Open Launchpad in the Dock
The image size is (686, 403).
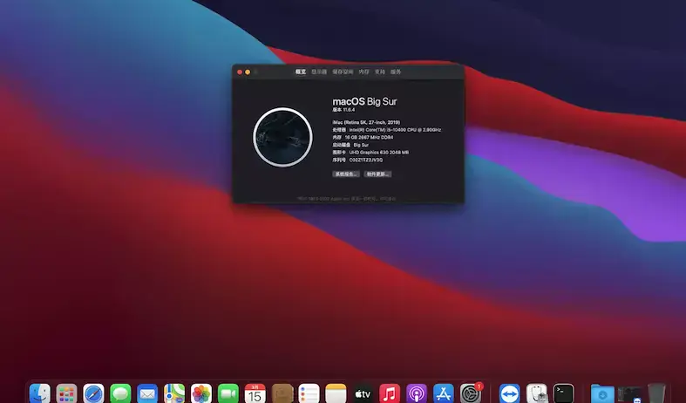(x=66, y=393)
